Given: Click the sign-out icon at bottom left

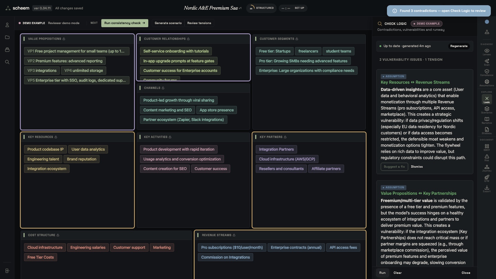Looking at the screenshot, I should (x=7, y=271).
